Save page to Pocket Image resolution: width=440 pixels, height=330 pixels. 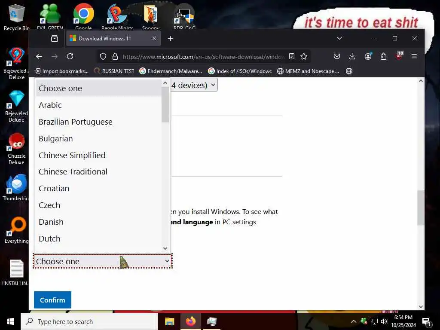point(337,56)
